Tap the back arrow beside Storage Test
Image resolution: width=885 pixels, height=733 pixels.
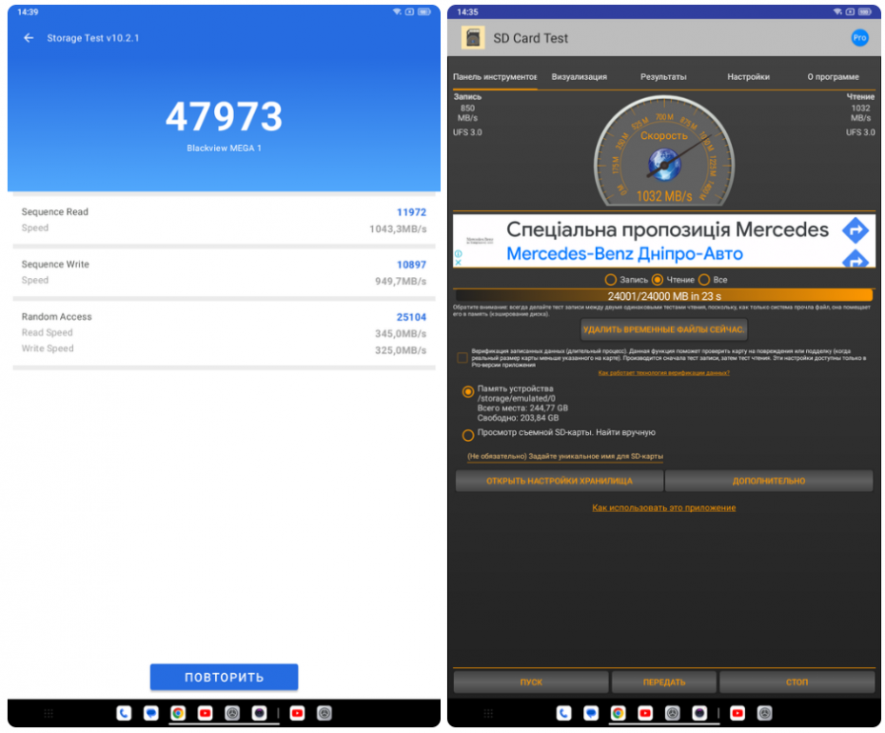29,38
